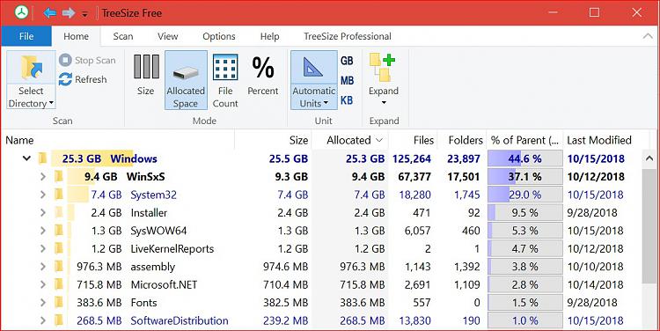Switch to the Home ribbon tab
This screenshot has height=331, width=660.
coord(77,36)
